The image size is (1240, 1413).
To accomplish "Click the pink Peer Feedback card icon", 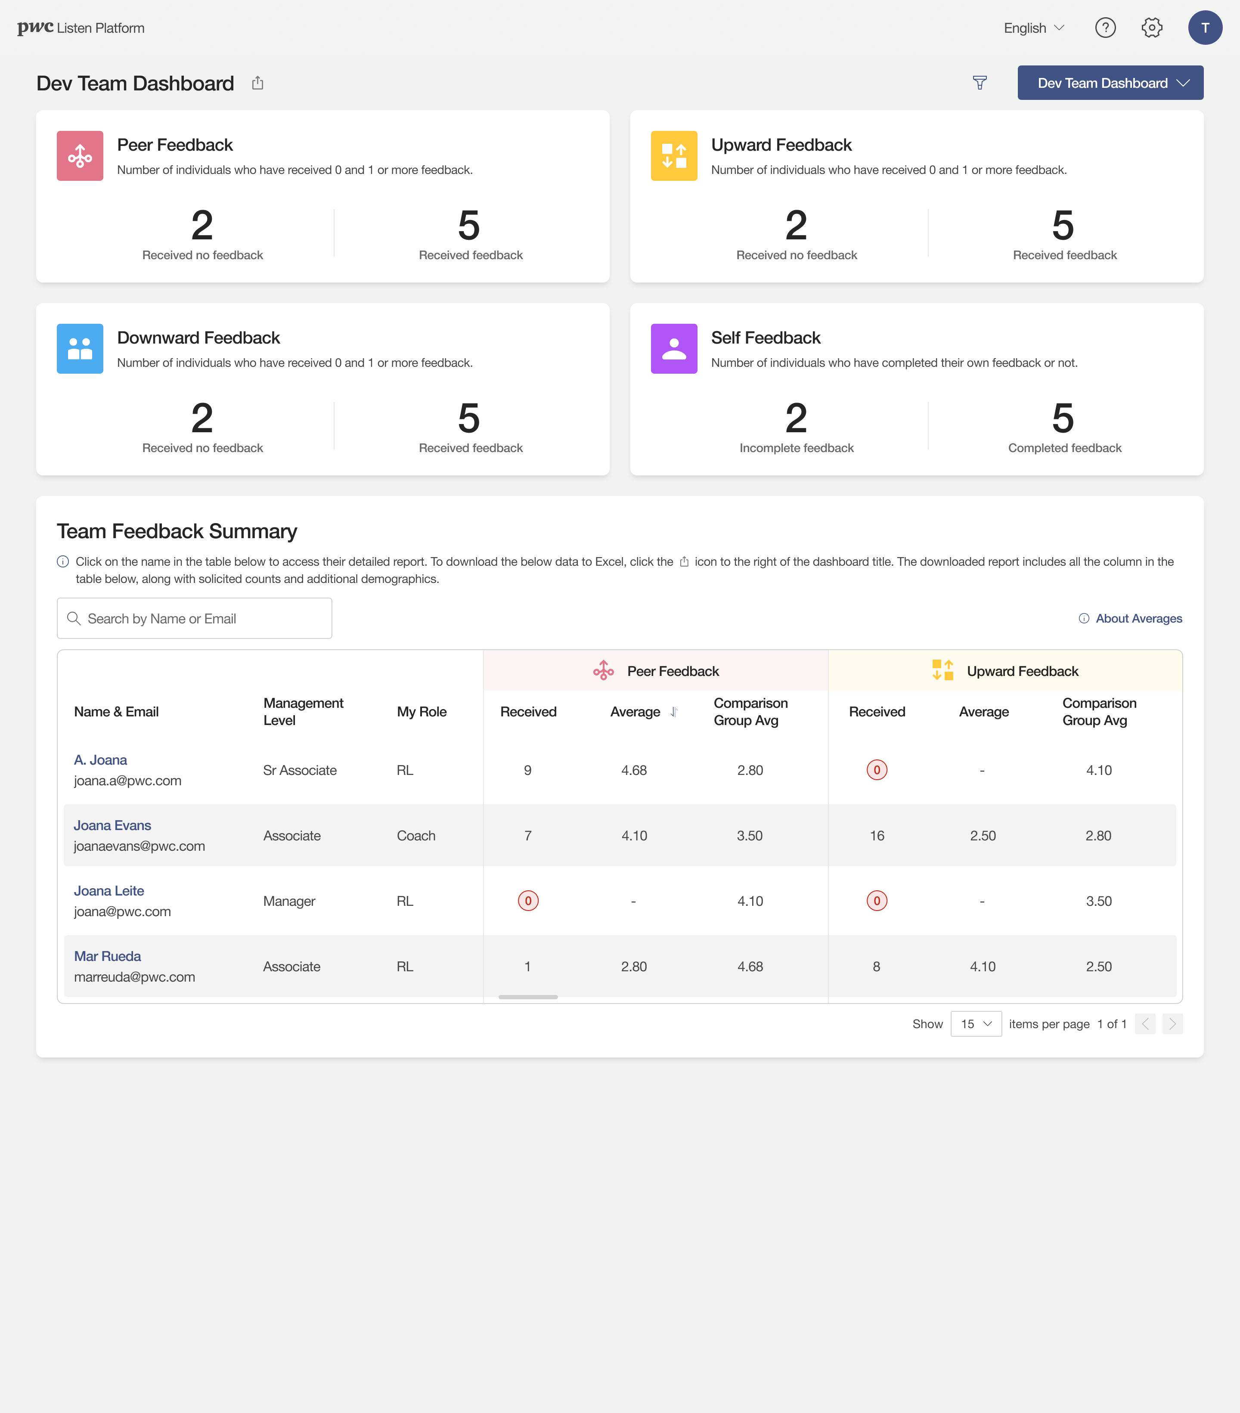I will pos(80,155).
